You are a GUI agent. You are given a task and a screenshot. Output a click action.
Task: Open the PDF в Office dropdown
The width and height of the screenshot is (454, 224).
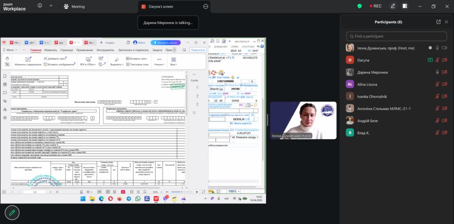coord(87,64)
